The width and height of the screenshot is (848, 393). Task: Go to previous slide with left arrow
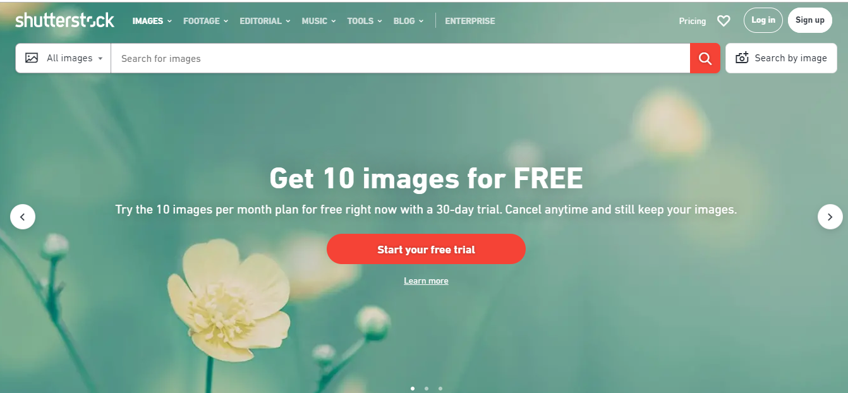(23, 217)
